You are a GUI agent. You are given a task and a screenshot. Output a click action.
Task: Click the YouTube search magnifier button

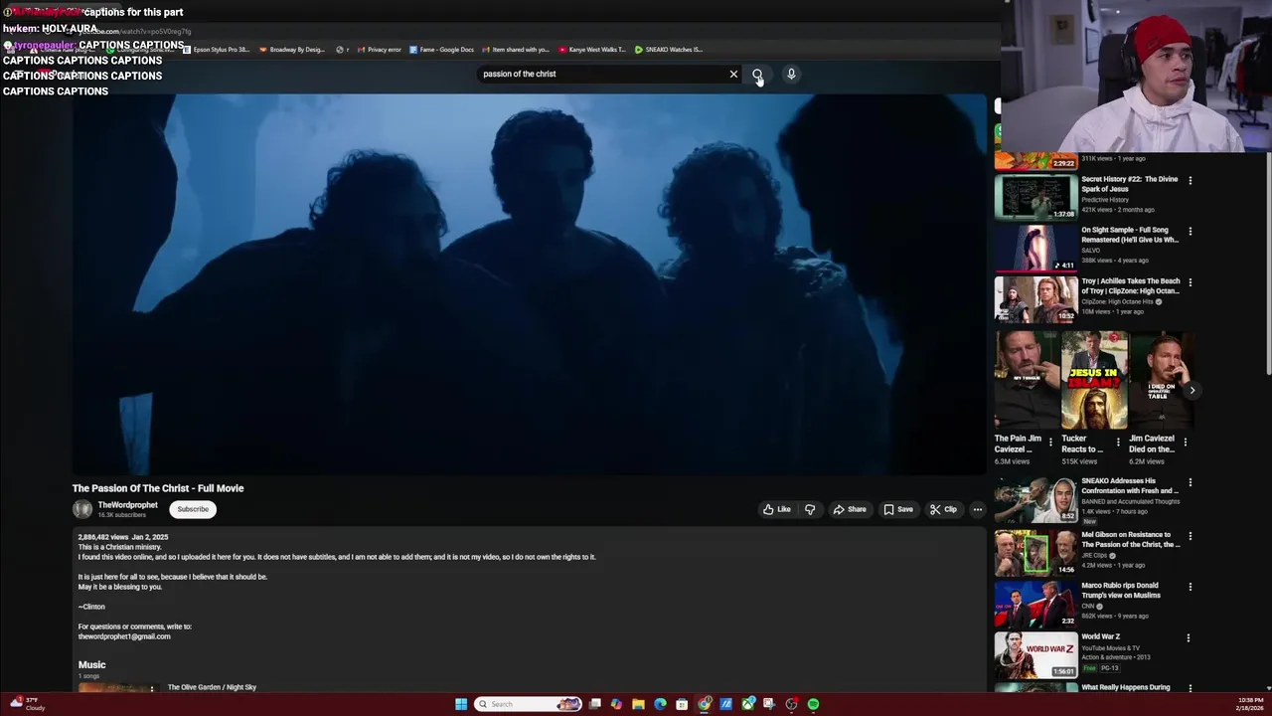pos(757,74)
